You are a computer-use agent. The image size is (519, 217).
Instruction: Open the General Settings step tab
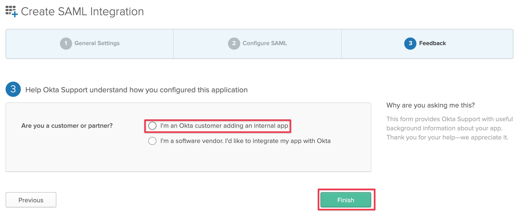point(90,44)
